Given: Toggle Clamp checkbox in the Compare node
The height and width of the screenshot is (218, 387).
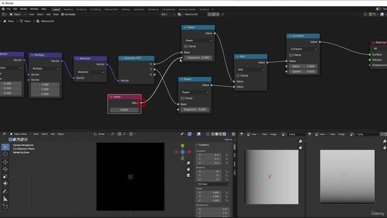Looking at the screenshot, I should (290, 55).
